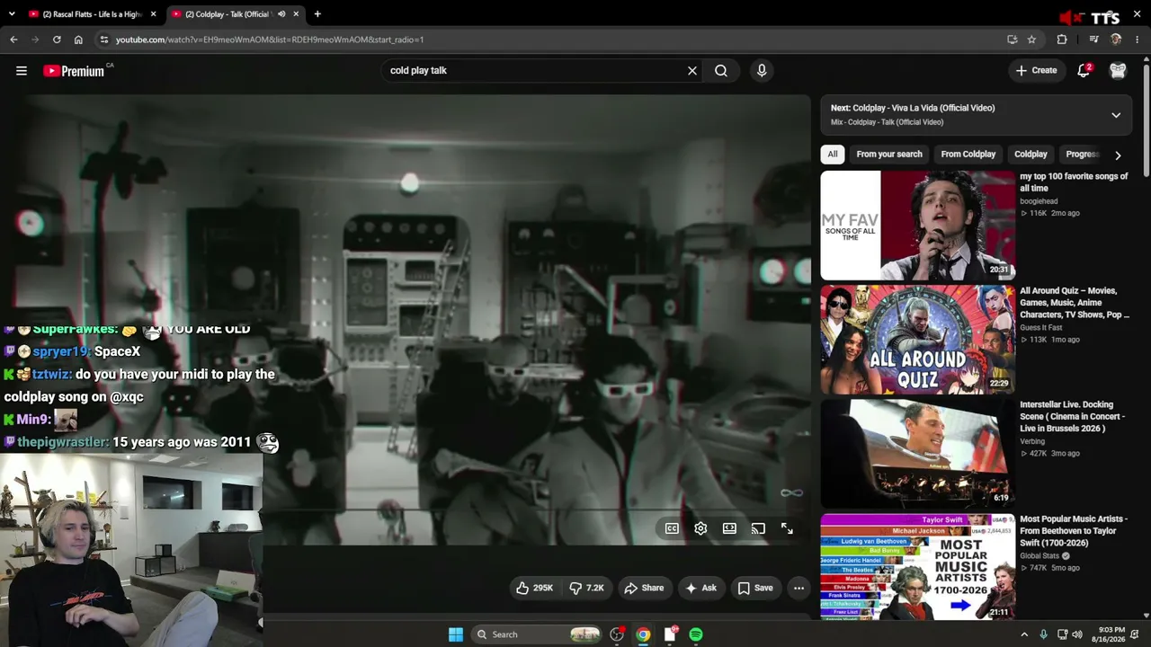Open video settings gear
The width and height of the screenshot is (1151, 647).
[700, 528]
